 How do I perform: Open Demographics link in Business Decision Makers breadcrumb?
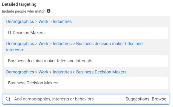20,72
